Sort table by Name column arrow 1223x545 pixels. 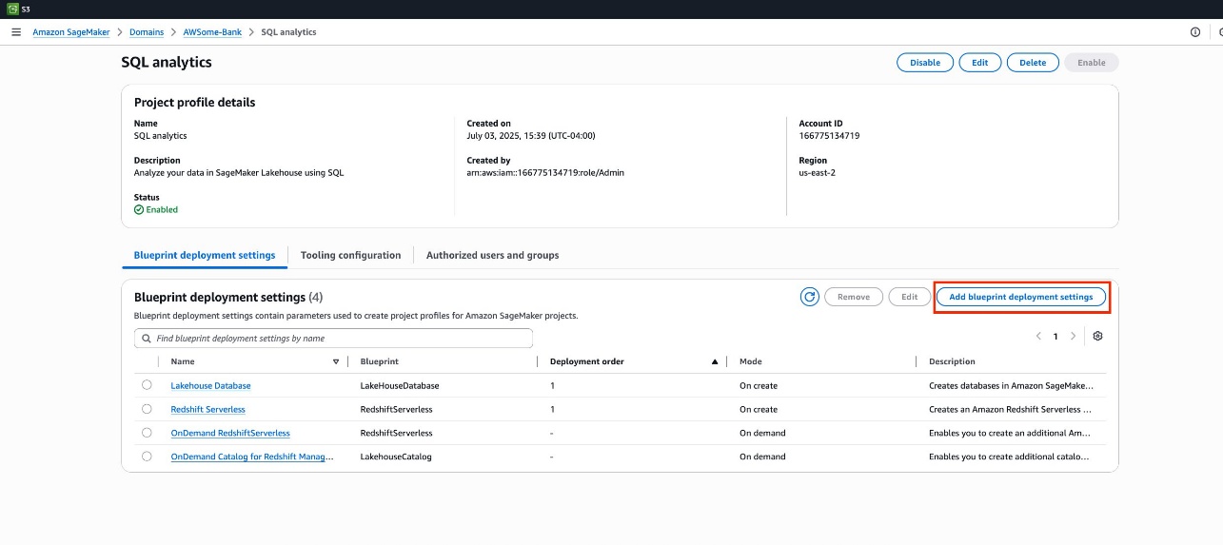336,361
